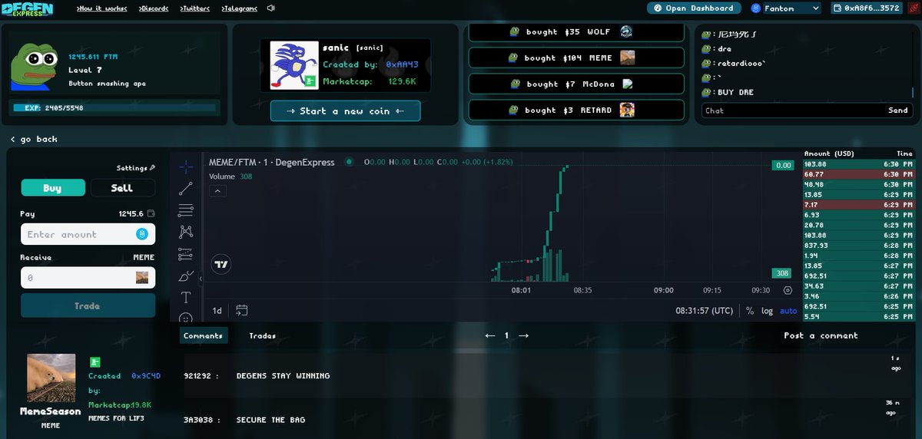Select the crosshair cursor tool in chart toolbar

[x=185, y=166]
